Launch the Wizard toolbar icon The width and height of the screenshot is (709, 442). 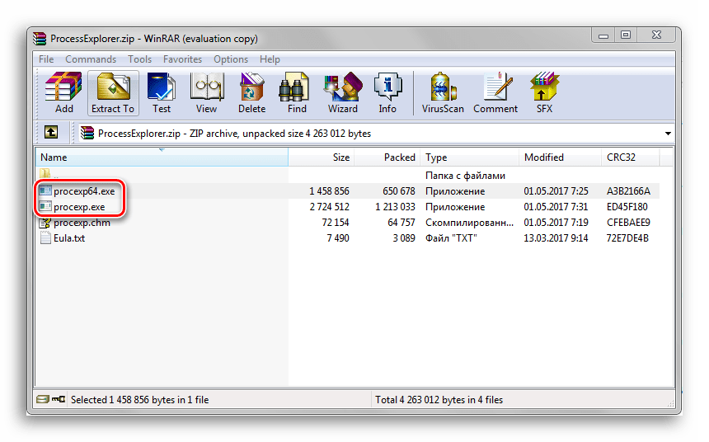point(343,92)
